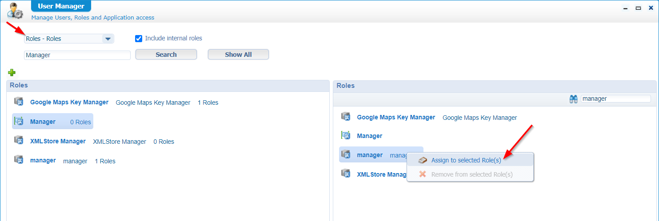This screenshot has height=221, width=659.
Task: Click the green plus add role icon
Action: pyautogui.click(x=12, y=72)
